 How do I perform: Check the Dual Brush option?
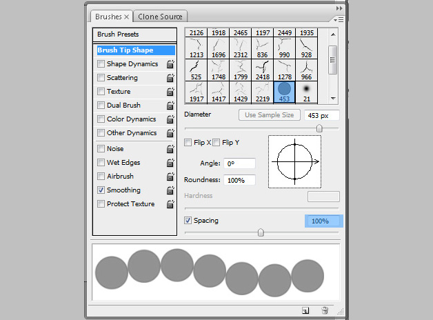point(101,106)
